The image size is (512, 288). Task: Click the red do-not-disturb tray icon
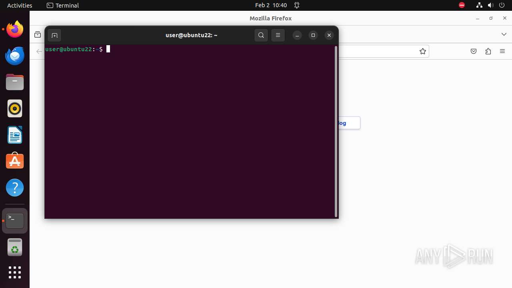[462, 5]
